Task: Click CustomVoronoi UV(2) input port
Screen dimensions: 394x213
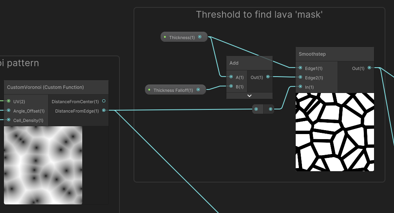Action: tap(9, 101)
